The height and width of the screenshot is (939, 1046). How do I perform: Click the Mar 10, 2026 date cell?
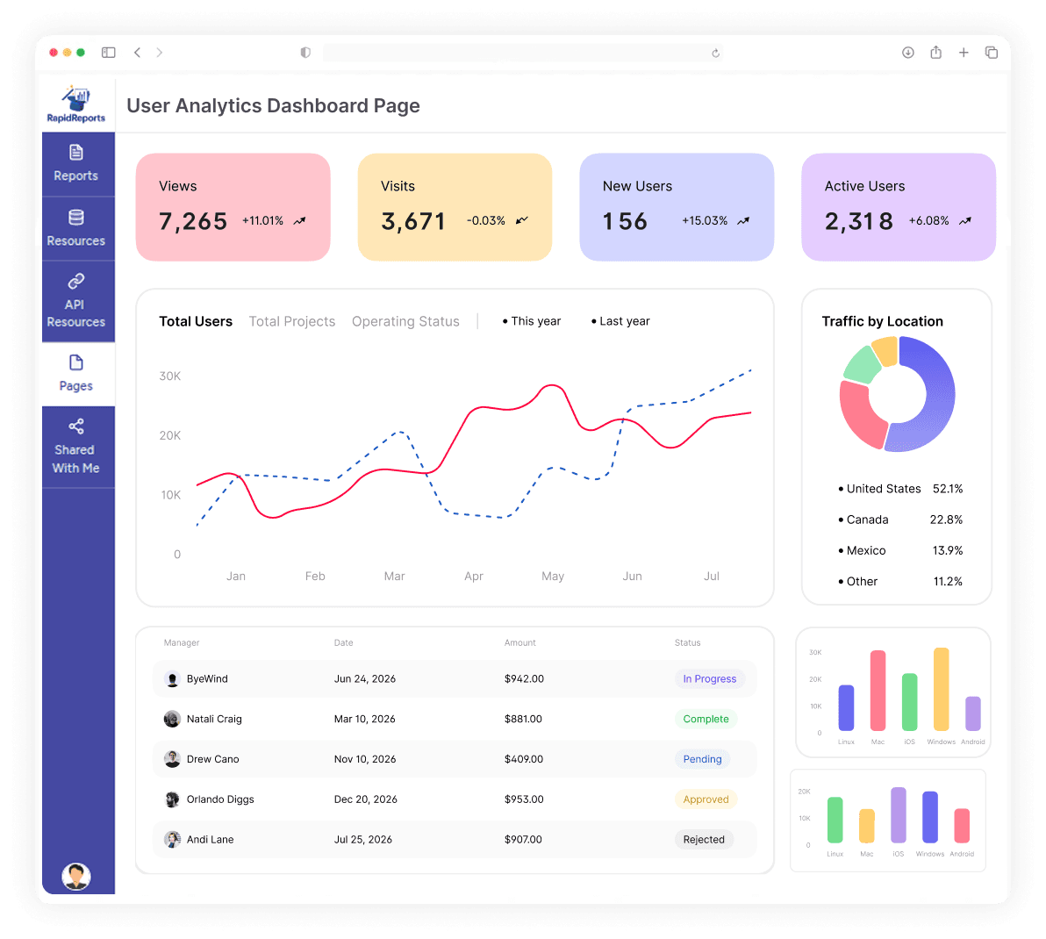point(364,719)
